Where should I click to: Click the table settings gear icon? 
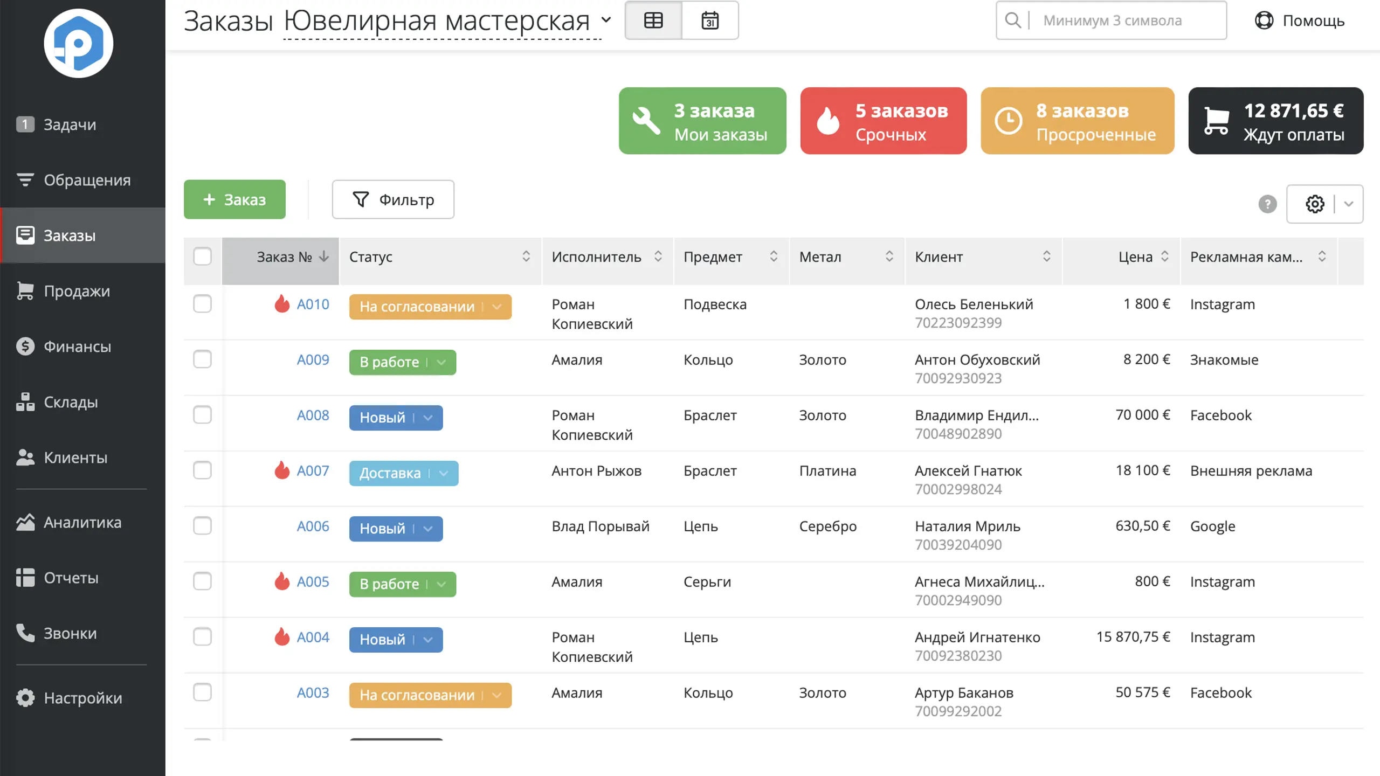click(1315, 204)
